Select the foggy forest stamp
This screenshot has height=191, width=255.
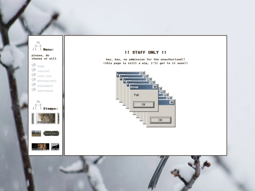pos(36,133)
